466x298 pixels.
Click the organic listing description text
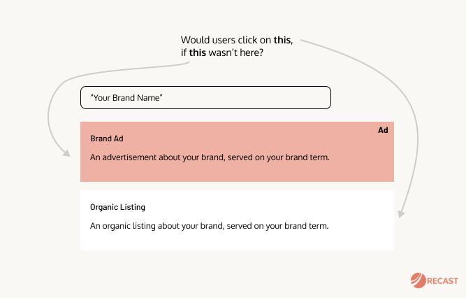point(209,226)
